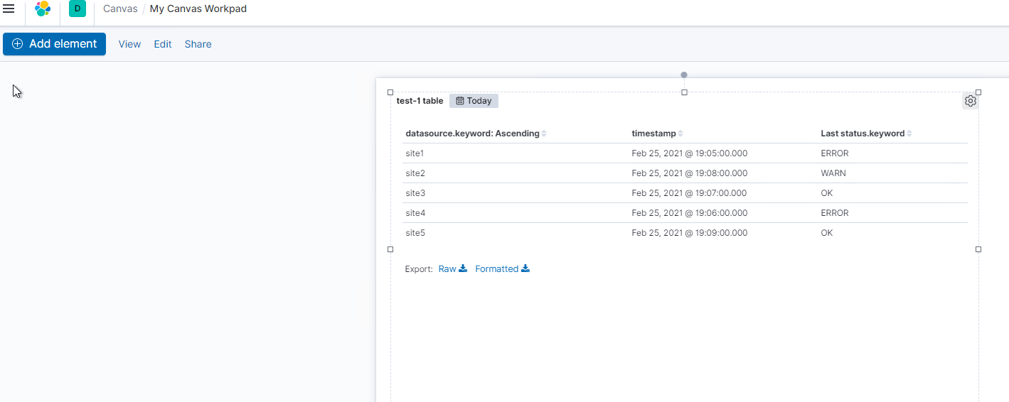Screen dimensions: 1009x402
Task: Click the Elastic logo icon
Action: pyautogui.click(x=43, y=9)
